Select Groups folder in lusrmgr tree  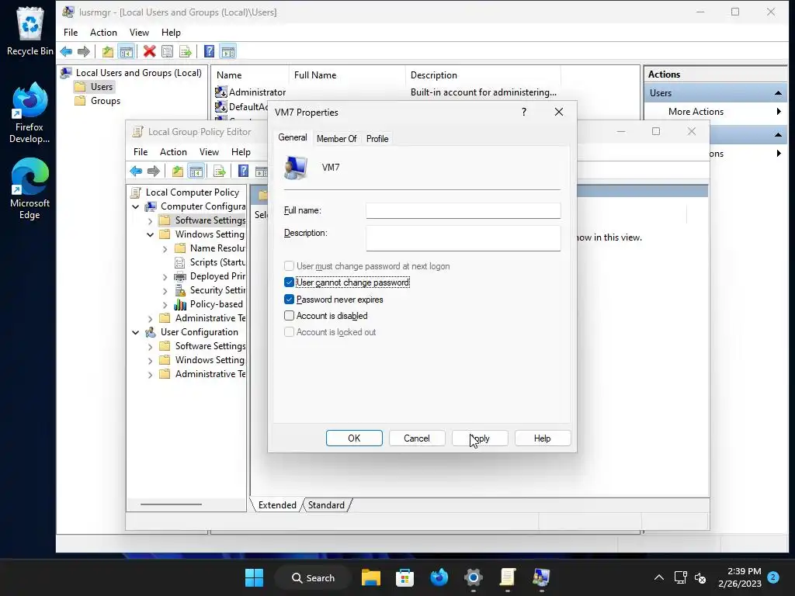click(x=98, y=101)
